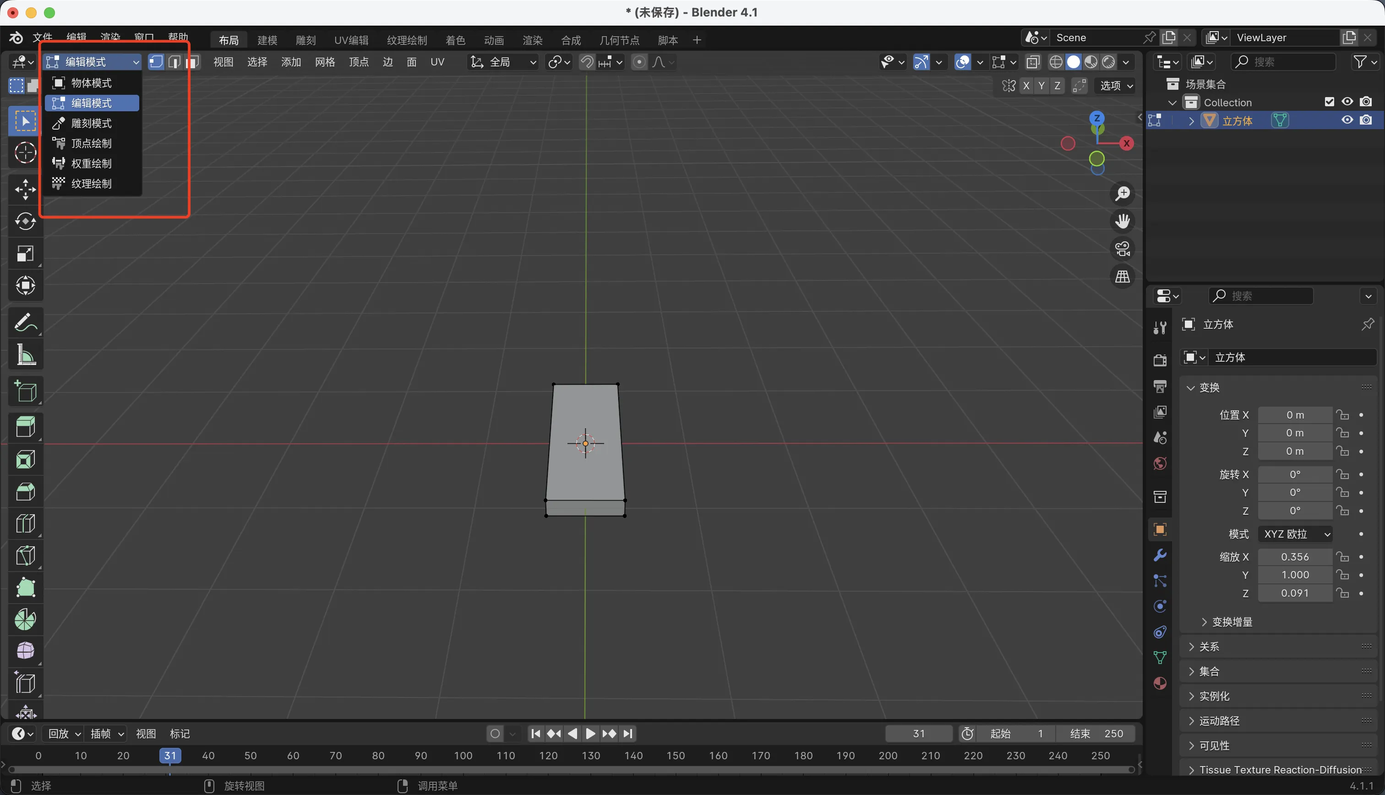Open the Modifiers wrench tab
The width and height of the screenshot is (1385, 795).
pos(1160,555)
